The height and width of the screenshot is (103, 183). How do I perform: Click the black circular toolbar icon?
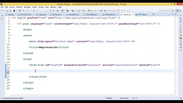14,11
